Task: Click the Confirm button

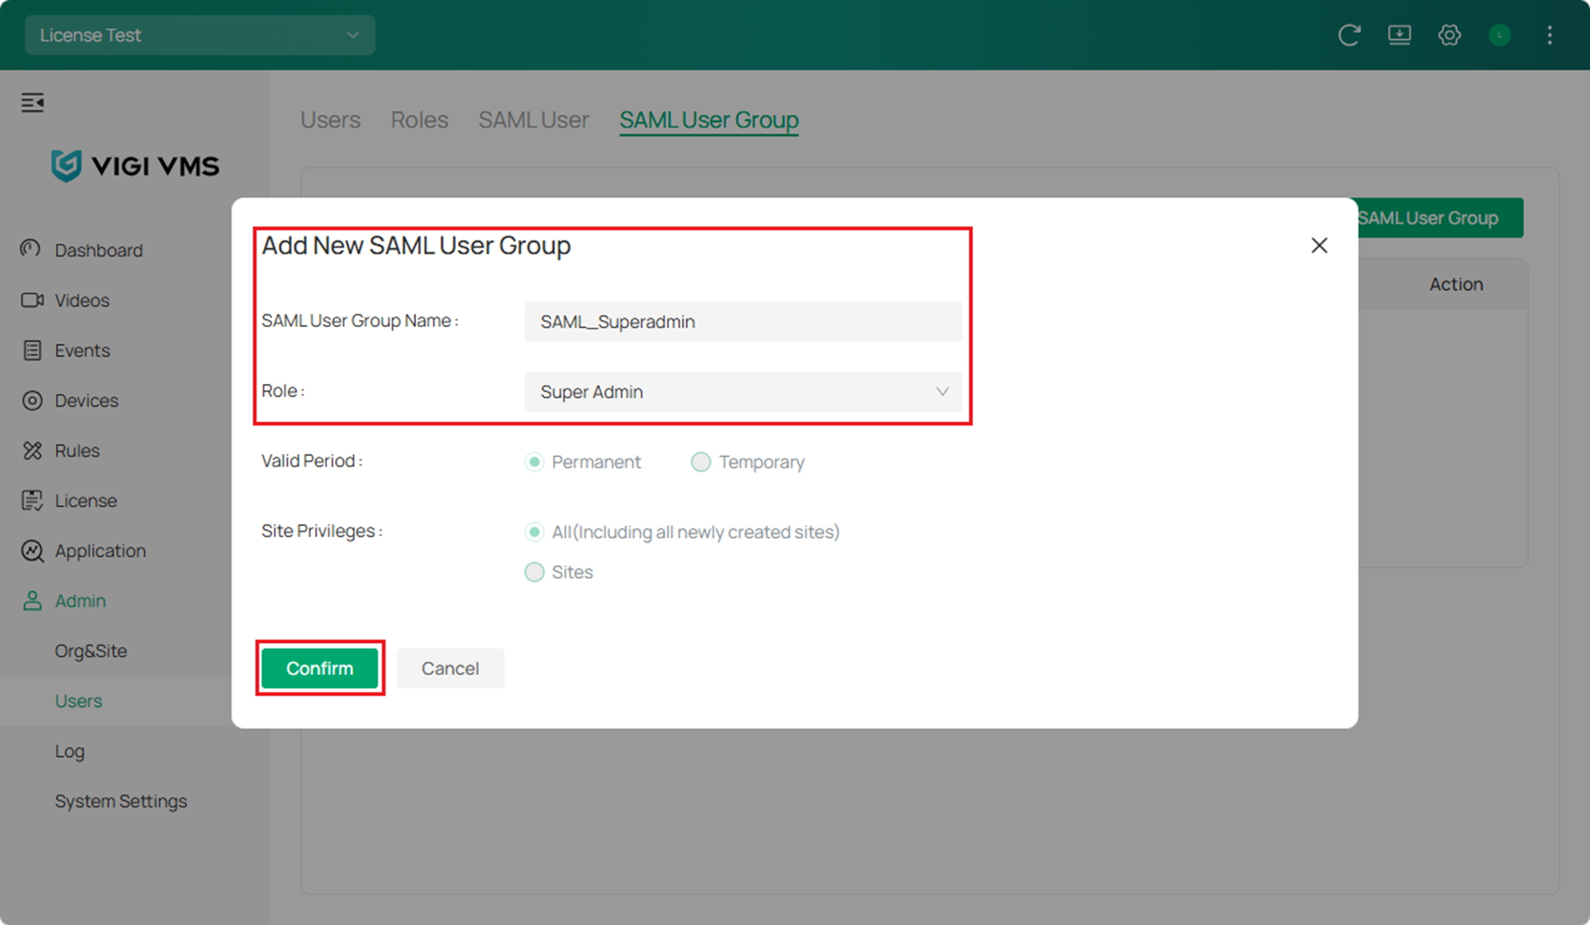Action: [x=320, y=668]
